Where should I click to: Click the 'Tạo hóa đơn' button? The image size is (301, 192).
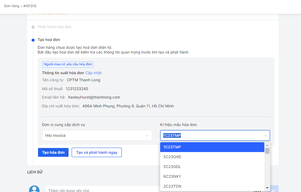coord(53,152)
